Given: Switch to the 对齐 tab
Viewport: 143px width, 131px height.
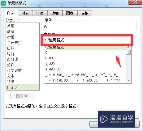Looking at the screenshot, I should coord(25,13).
